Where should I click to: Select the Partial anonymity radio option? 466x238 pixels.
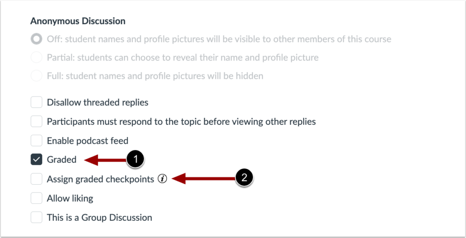[x=36, y=58]
